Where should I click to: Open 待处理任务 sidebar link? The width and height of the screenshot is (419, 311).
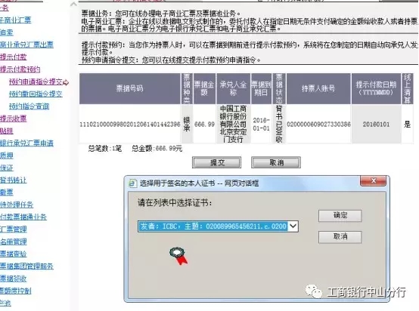coord(17,205)
